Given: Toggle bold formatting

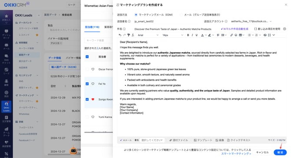Looking at the screenshot, I should click(188, 35).
